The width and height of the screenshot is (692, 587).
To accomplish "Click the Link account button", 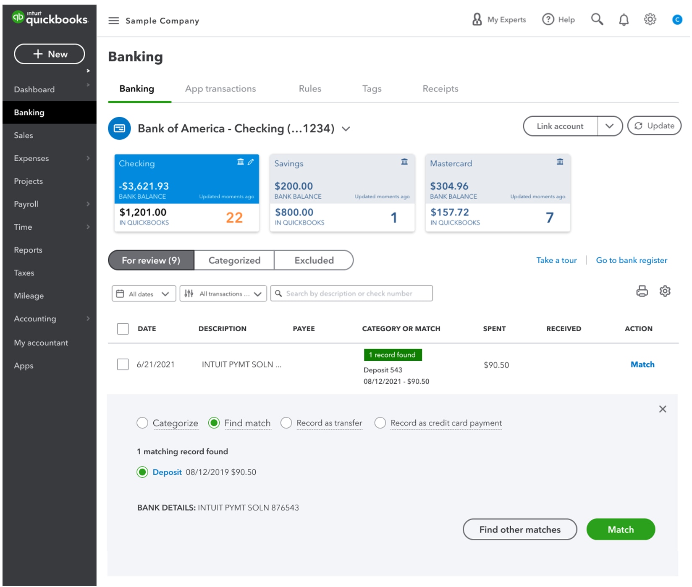I will coord(560,126).
